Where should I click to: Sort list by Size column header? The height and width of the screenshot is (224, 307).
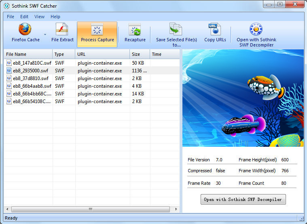point(140,54)
